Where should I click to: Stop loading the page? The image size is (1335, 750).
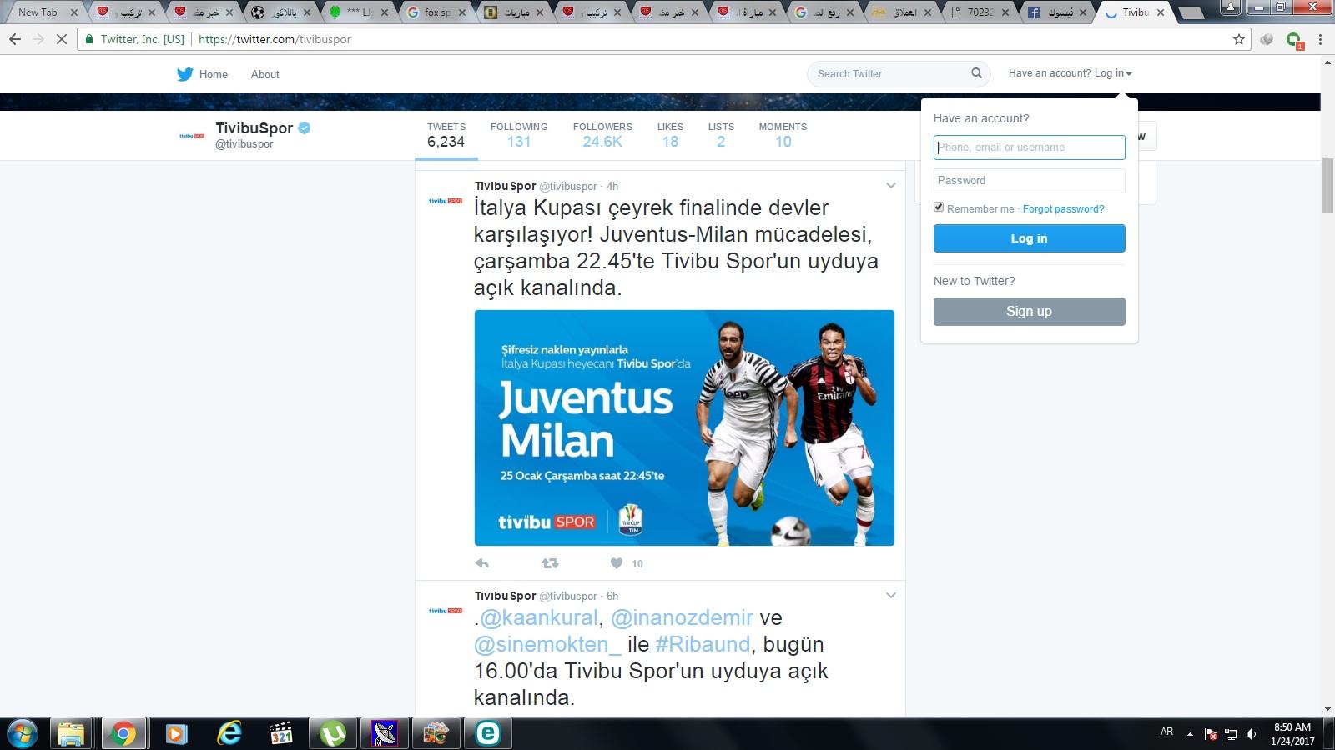click(61, 39)
